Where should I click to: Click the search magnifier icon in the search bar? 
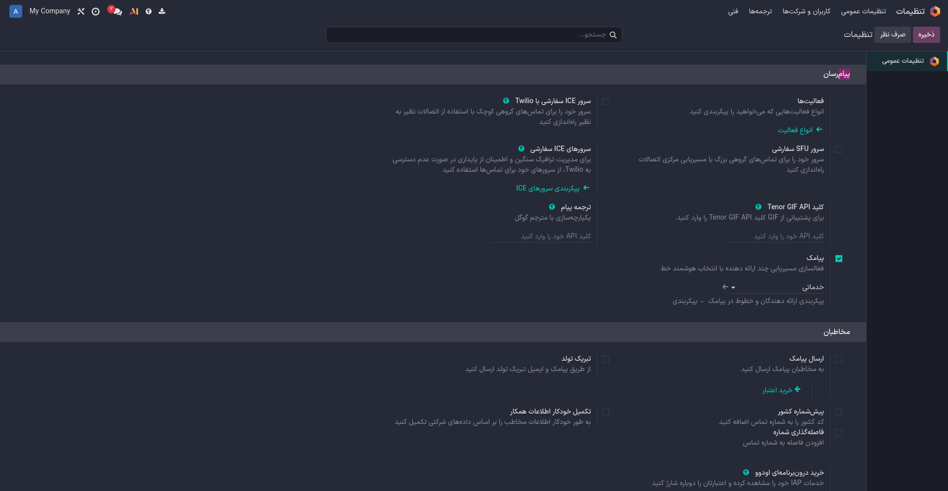click(x=613, y=35)
